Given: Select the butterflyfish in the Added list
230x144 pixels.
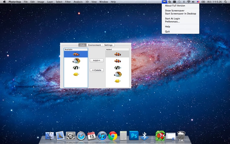Looking at the screenshot, I should point(117,74).
